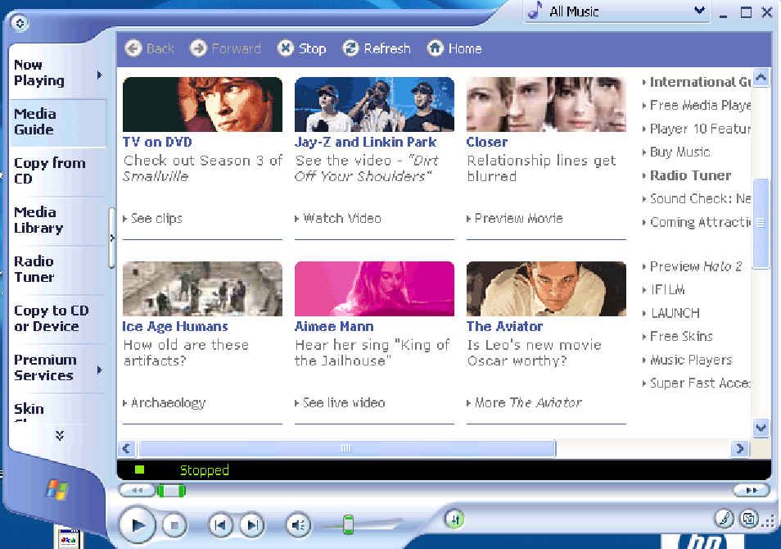Open the Copy from CD tab

50,171
